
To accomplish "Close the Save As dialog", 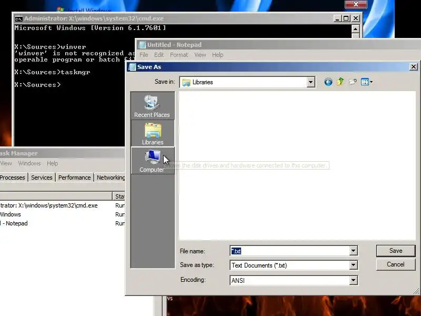I will [x=414, y=67].
